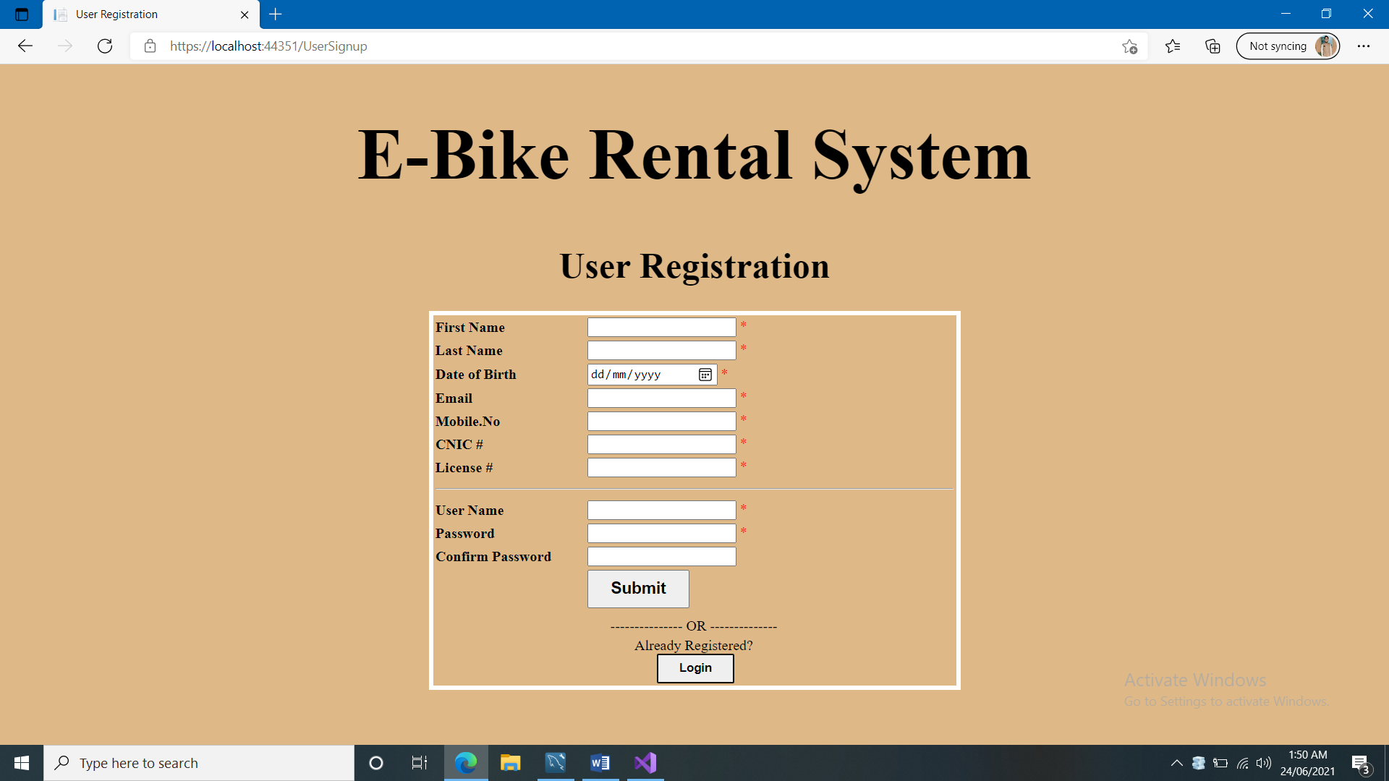Viewport: 1389px width, 781px height.
Task: Open the Start menu
Action: tap(21, 762)
